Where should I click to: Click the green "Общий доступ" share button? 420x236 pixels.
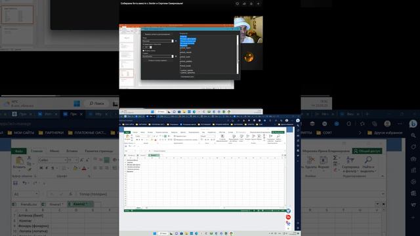click(x=278, y=132)
